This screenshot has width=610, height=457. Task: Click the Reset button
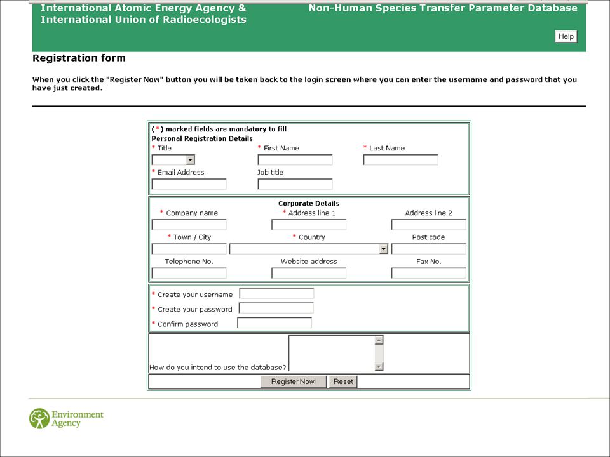[342, 381]
